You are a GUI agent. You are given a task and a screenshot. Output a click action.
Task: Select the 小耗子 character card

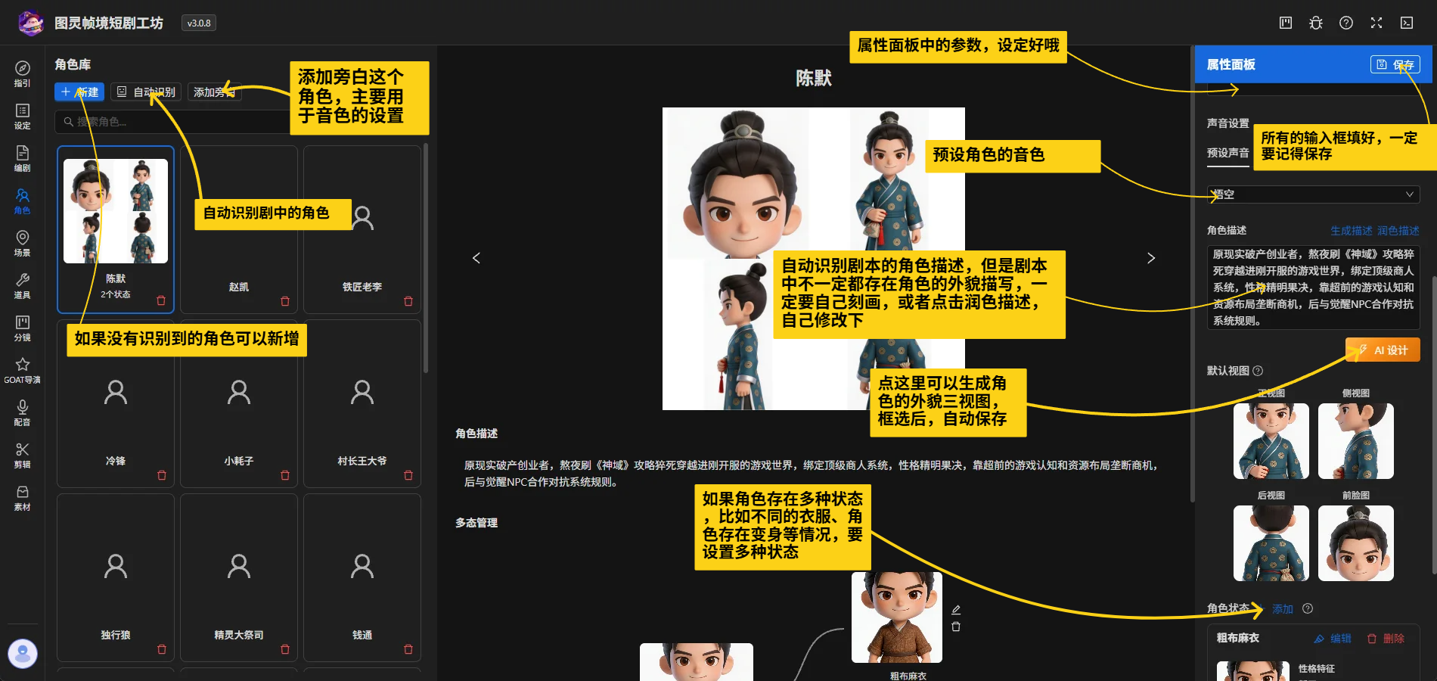[239, 403]
